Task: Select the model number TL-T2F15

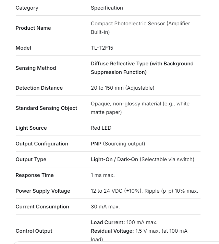Action: coord(102,48)
